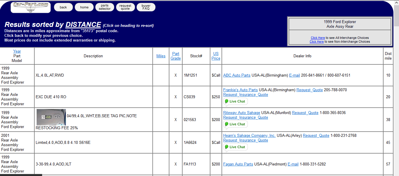The width and height of the screenshot is (399, 176).
Task: Click the DISTANCE sort heading
Action: click(x=83, y=25)
